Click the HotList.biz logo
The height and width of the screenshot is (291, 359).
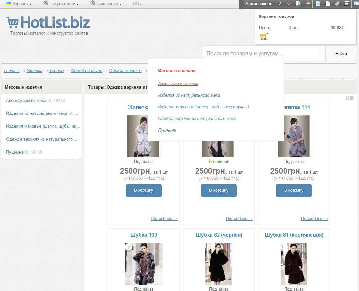[x=48, y=23]
